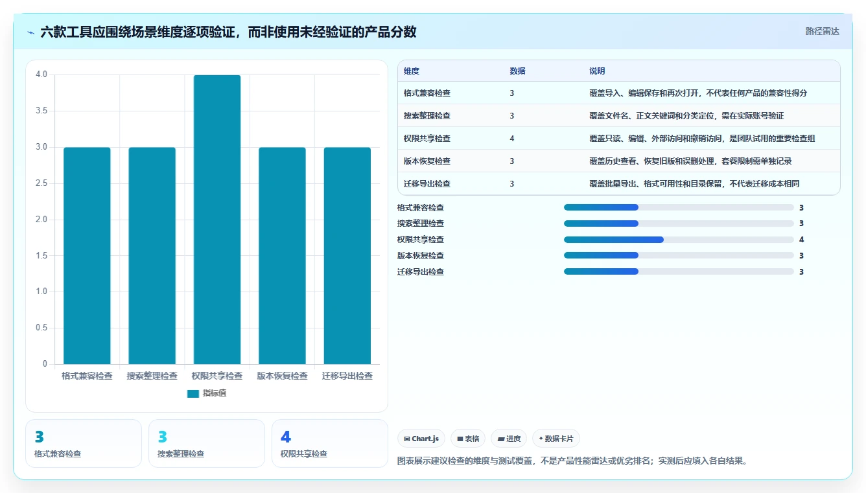Click the lightning icon beside the title
Image resolution: width=866 pixels, height=493 pixels.
point(31,32)
